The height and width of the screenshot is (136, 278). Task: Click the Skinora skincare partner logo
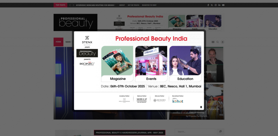click(159, 100)
